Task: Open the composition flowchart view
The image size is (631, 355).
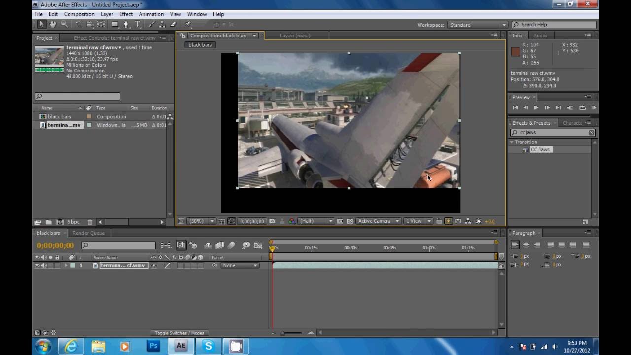Action: [468, 221]
